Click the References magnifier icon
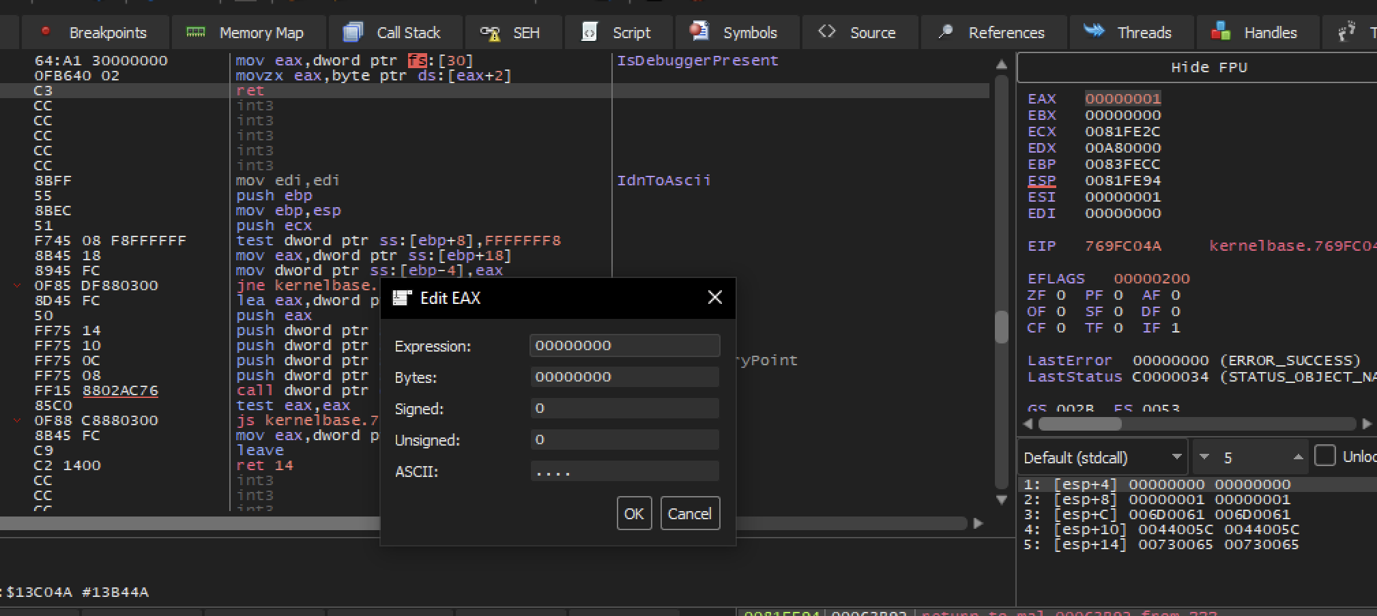The width and height of the screenshot is (1377, 616). pyautogui.click(x=946, y=31)
